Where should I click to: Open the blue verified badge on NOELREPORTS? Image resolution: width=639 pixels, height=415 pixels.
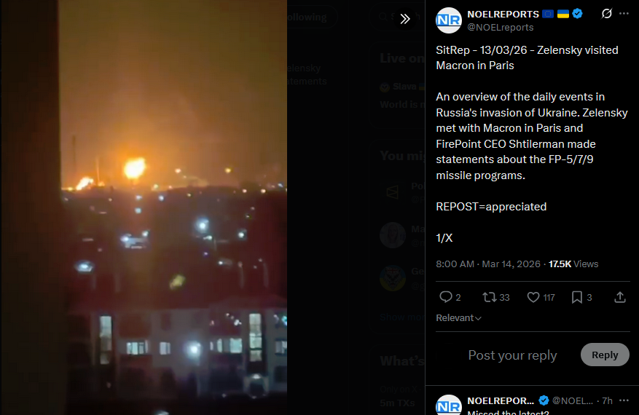[577, 13]
